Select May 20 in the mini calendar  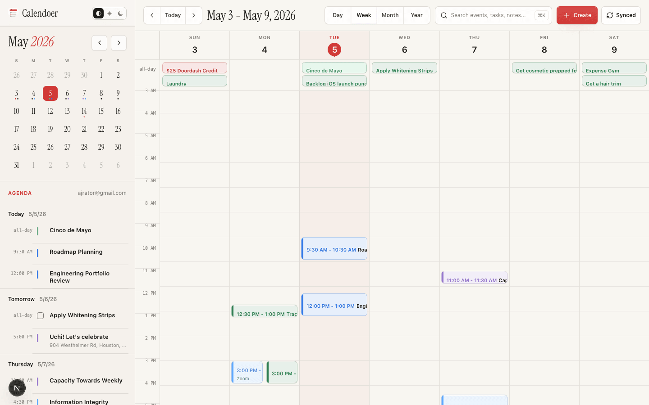[67, 129]
